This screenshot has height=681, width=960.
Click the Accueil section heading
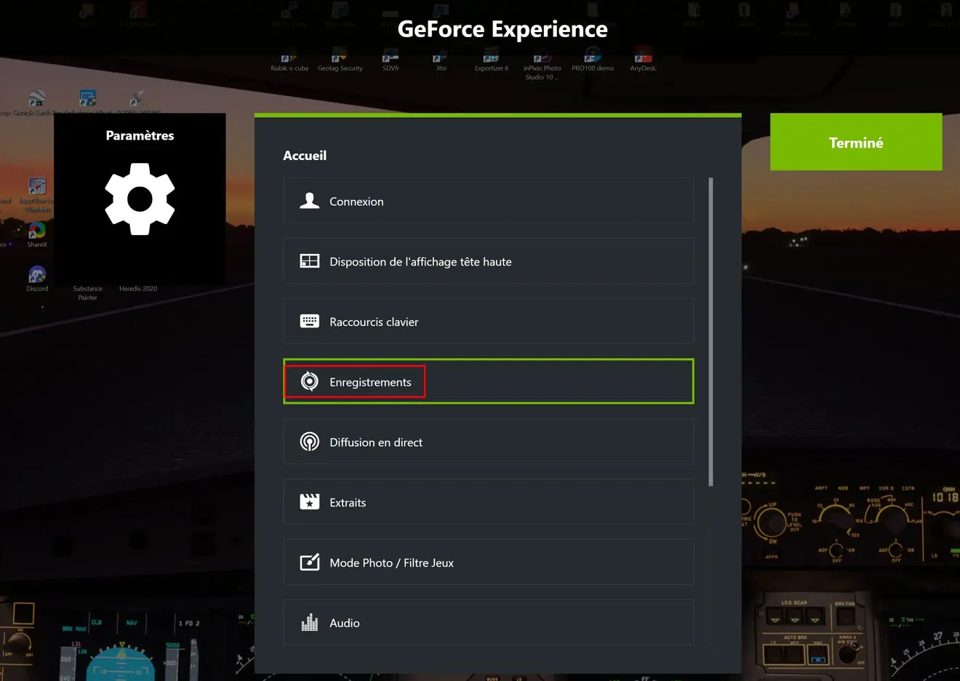click(305, 156)
